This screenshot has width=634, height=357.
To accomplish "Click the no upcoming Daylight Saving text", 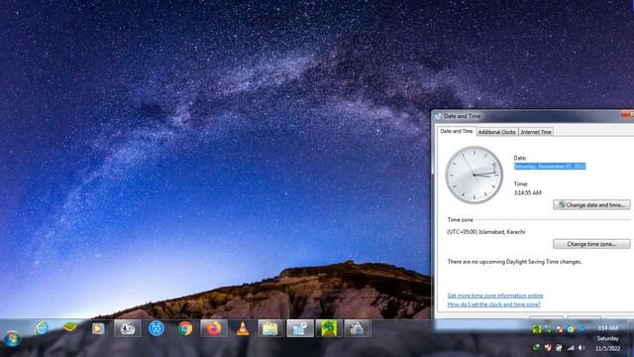I will [514, 262].
